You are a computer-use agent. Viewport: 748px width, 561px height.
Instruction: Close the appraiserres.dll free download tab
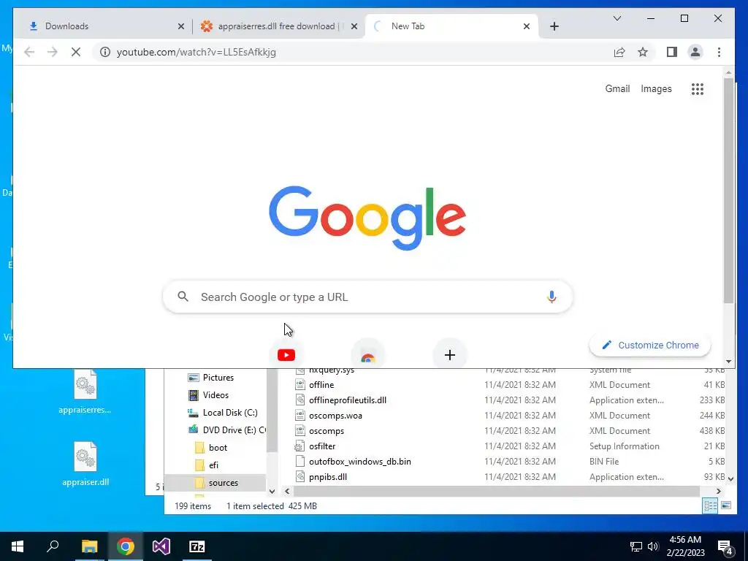click(x=354, y=26)
